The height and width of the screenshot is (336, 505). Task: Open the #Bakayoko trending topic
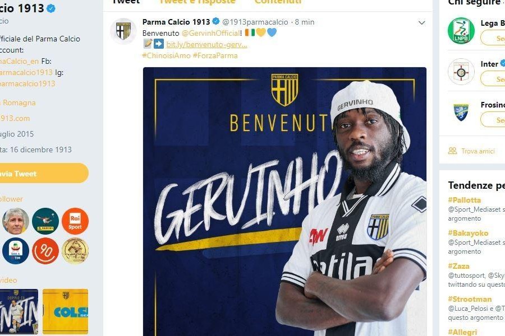point(468,233)
